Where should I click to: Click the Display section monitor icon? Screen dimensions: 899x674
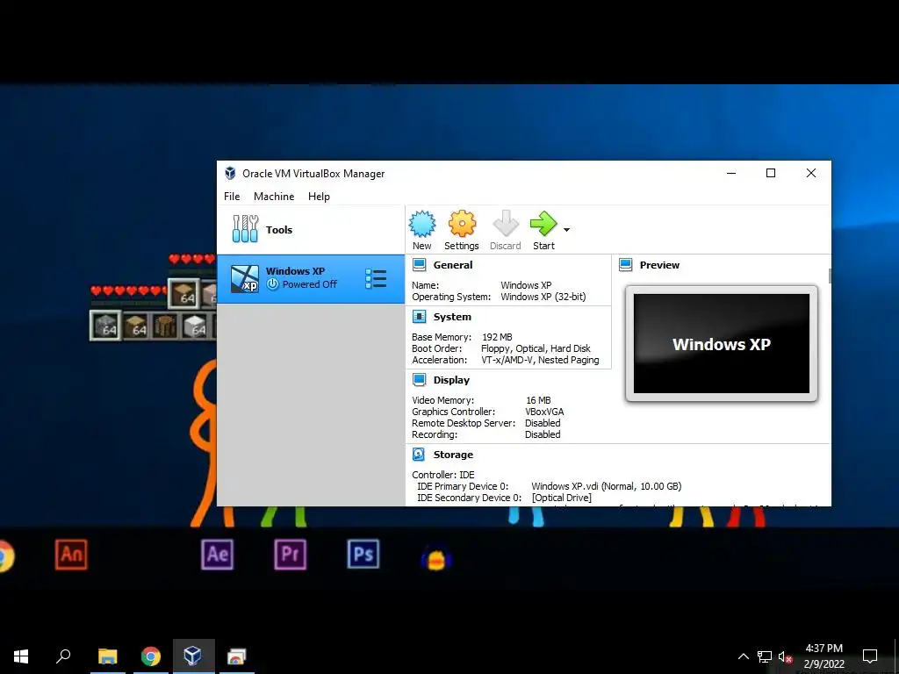(419, 379)
